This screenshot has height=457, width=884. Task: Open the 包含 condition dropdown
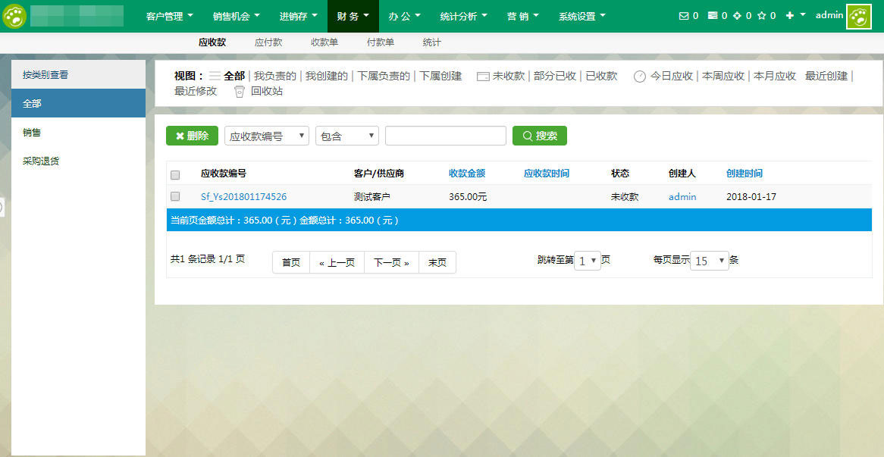(346, 135)
